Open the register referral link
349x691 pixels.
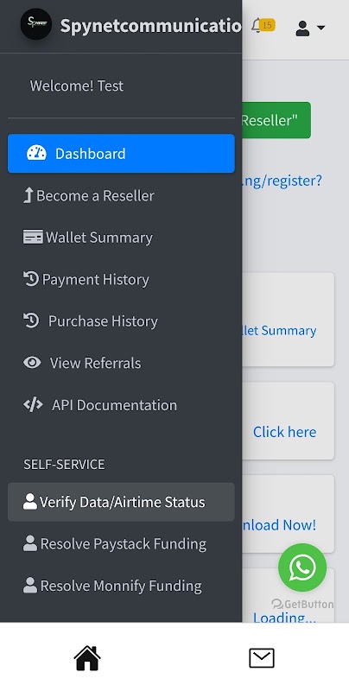coord(282,181)
